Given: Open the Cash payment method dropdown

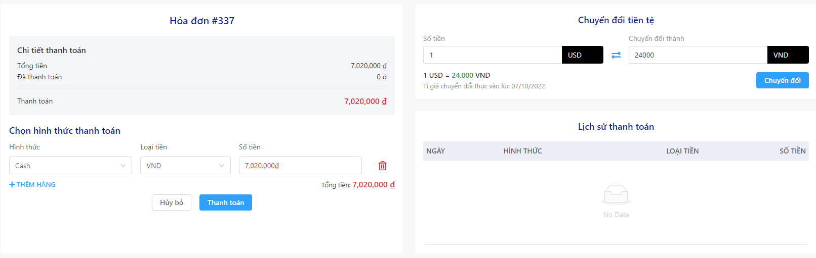Looking at the screenshot, I should (x=70, y=166).
